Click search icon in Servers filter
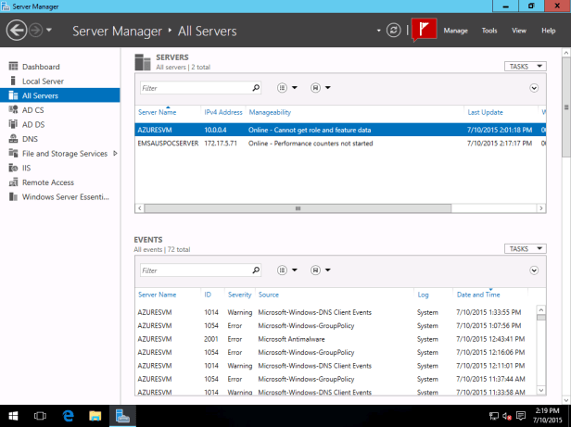The width and height of the screenshot is (571, 427). (x=255, y=88)
